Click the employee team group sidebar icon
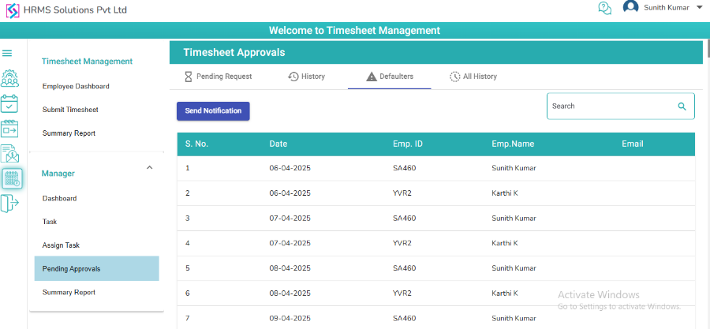 [9, 79]
